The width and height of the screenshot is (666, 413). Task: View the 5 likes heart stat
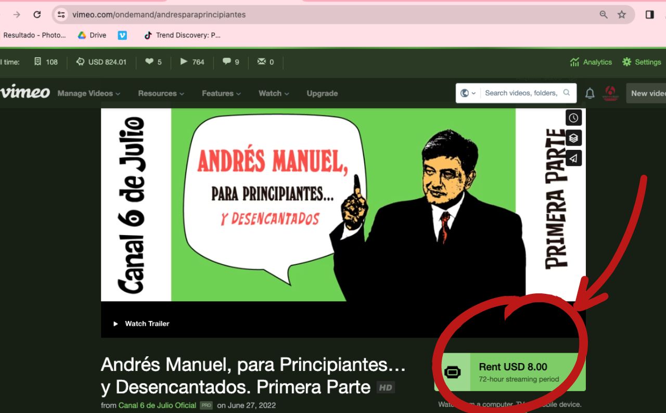click(153, 62)
